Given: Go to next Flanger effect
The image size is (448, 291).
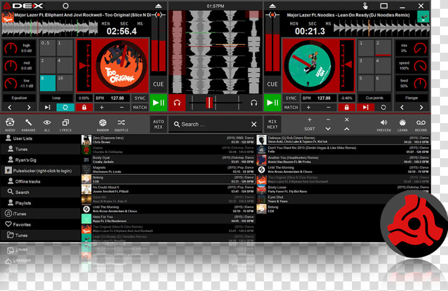Looking at the screenshot, I should click(421, 107).
